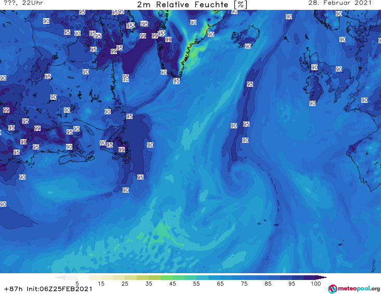Image resolution: width=381 pixels, height=294 pixels.
Task: Click the '+87h Init:06Z25FEB2021' forecast text
Action: point(48,289)
